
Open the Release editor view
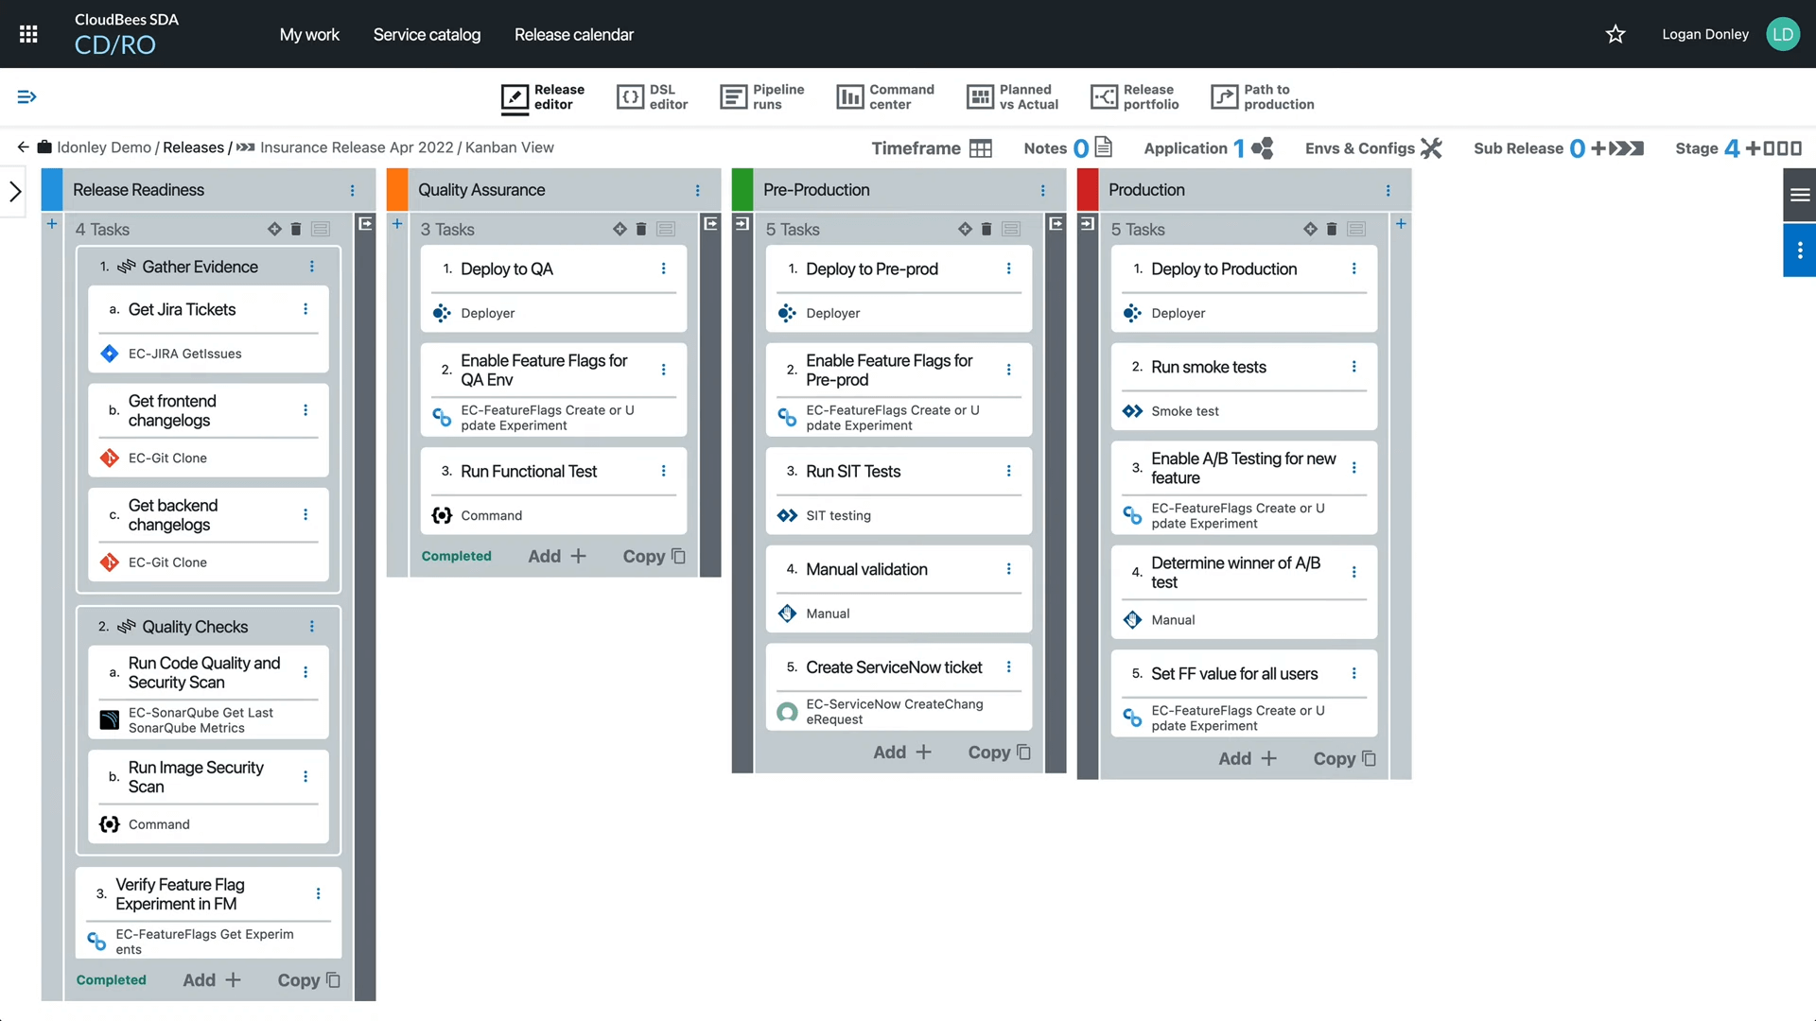pyautogui.click(x=543, y=97)
